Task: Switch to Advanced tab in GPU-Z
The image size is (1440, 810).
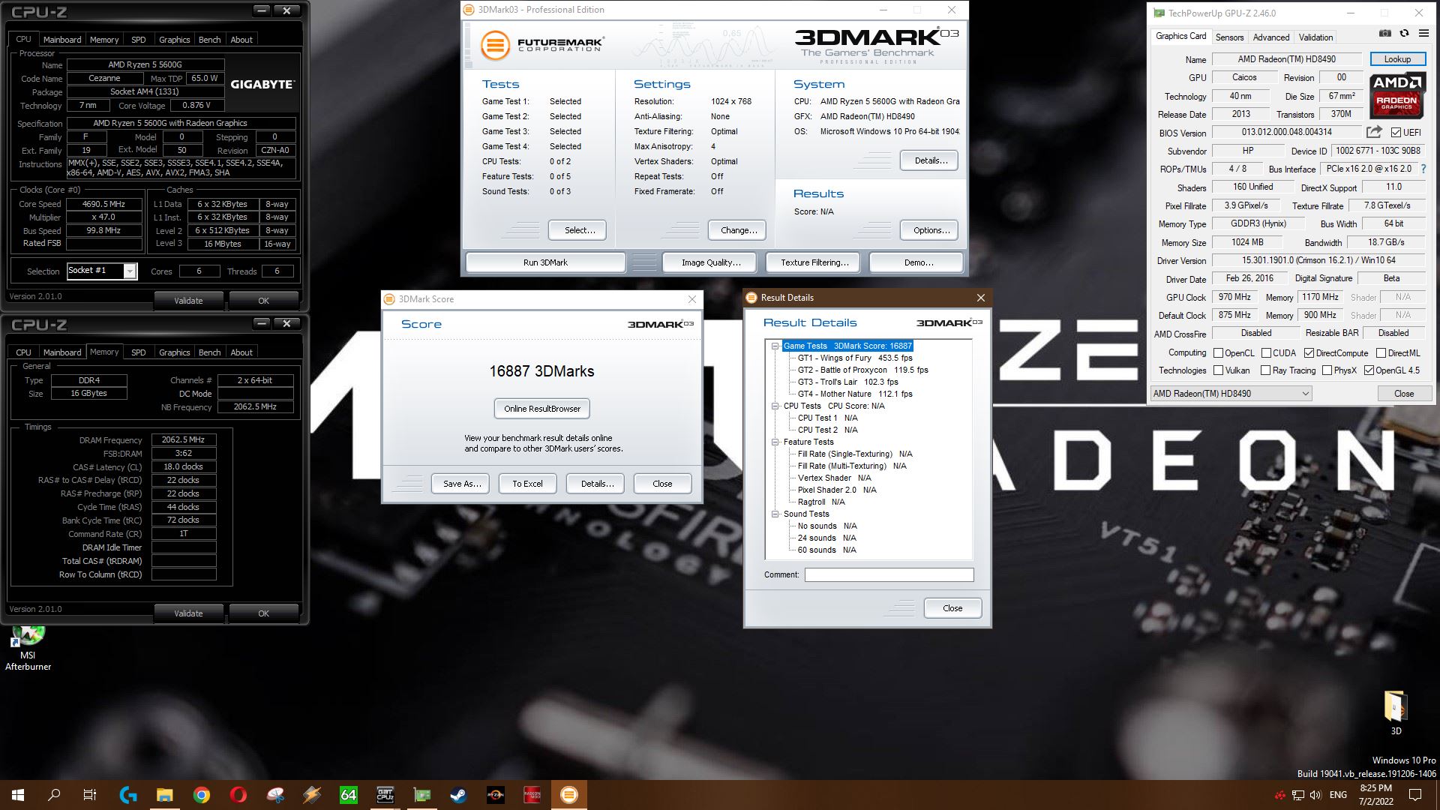Action: point(1271,37)
